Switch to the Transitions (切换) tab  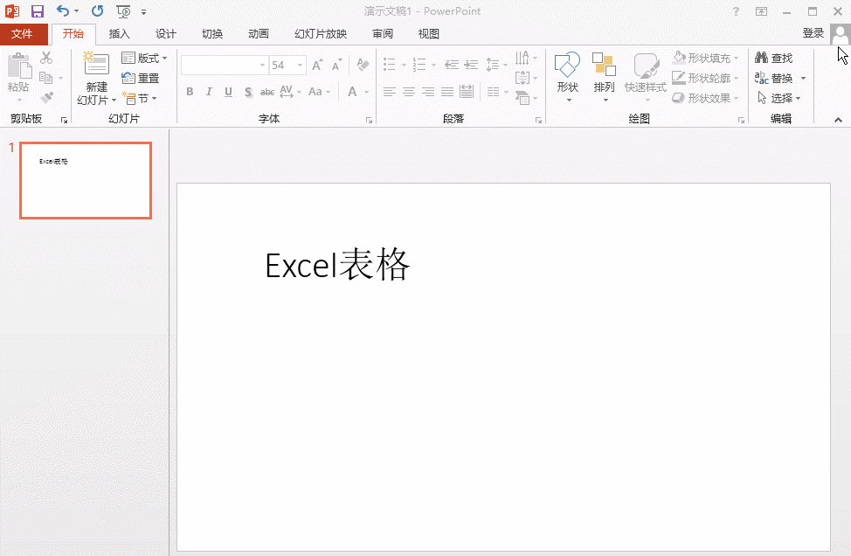click(212, 34)
